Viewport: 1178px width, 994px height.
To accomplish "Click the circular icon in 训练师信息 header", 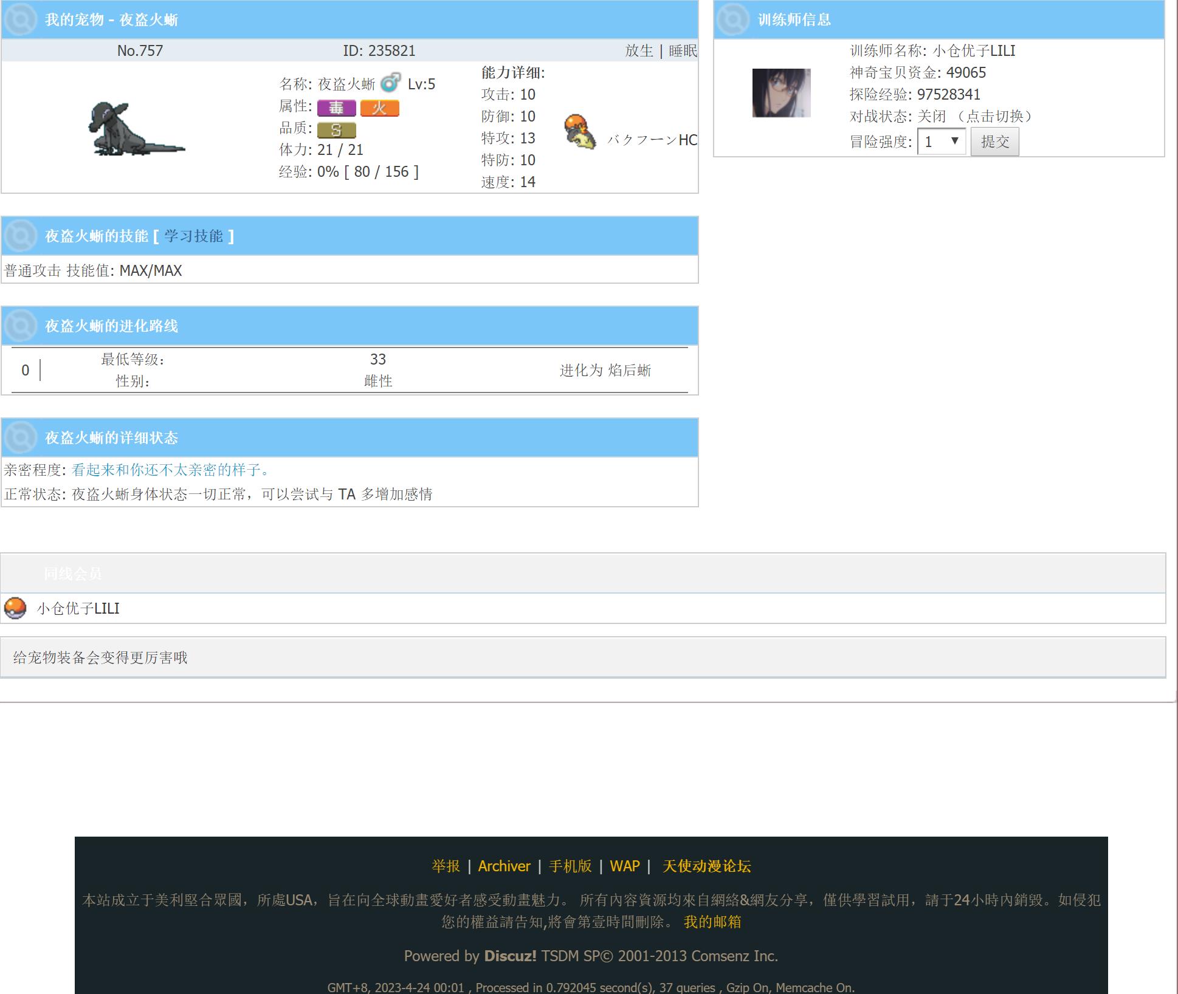I will (x=732, y=19).
